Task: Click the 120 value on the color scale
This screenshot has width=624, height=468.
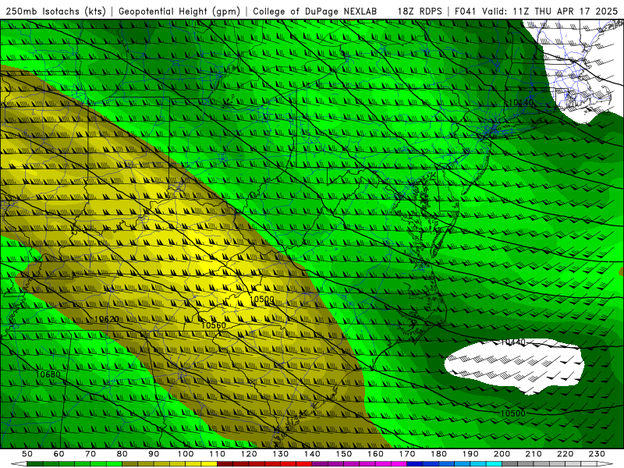Action: 249,454
